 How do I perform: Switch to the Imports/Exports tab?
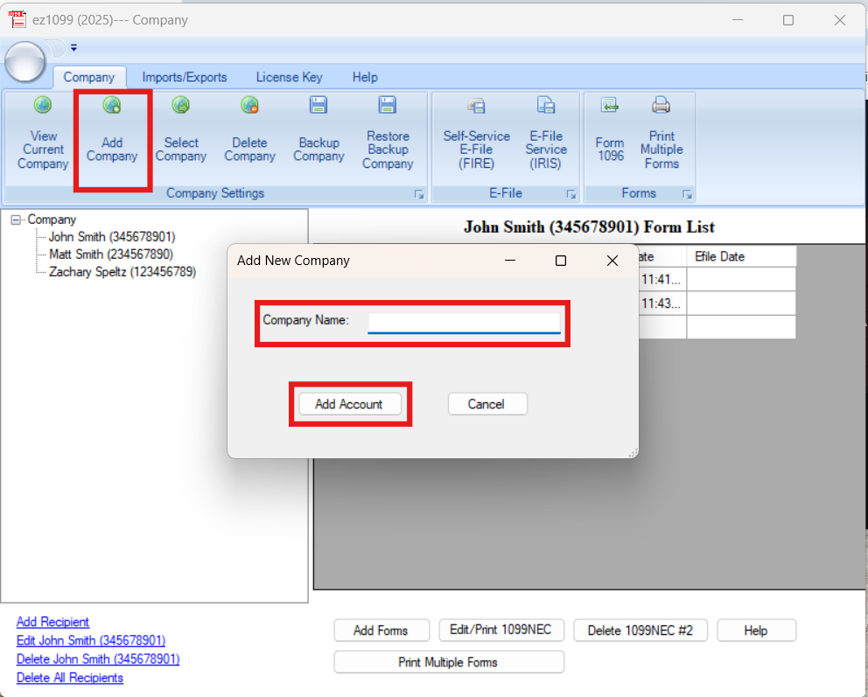tap(185, 77)
